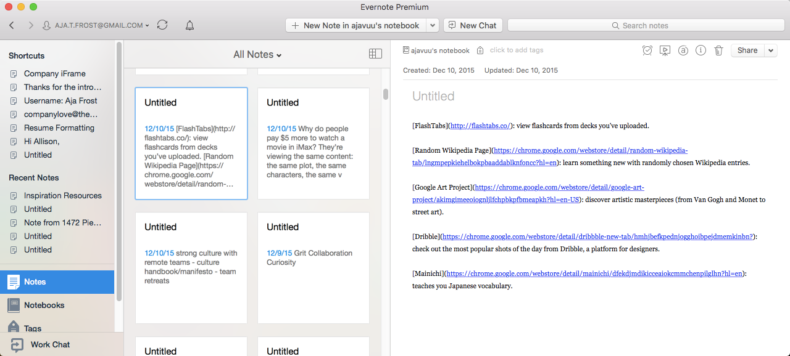Click the annotate note icon
The width and height of the screenshot is (790, 356).
683,51
